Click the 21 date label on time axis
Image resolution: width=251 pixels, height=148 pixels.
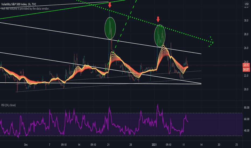(108, 145)
